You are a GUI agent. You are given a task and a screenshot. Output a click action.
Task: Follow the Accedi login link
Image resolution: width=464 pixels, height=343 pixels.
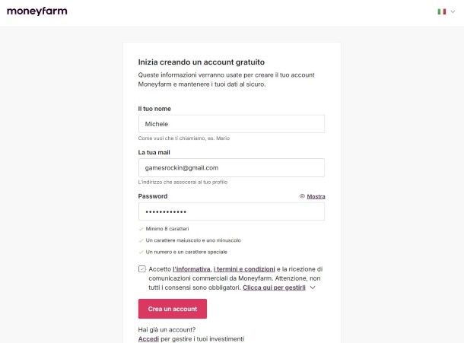pos(148,338)
